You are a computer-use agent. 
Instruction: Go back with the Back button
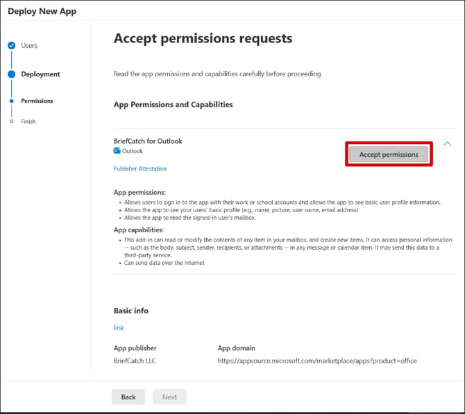pyautogui.click(x=128, y=397)
